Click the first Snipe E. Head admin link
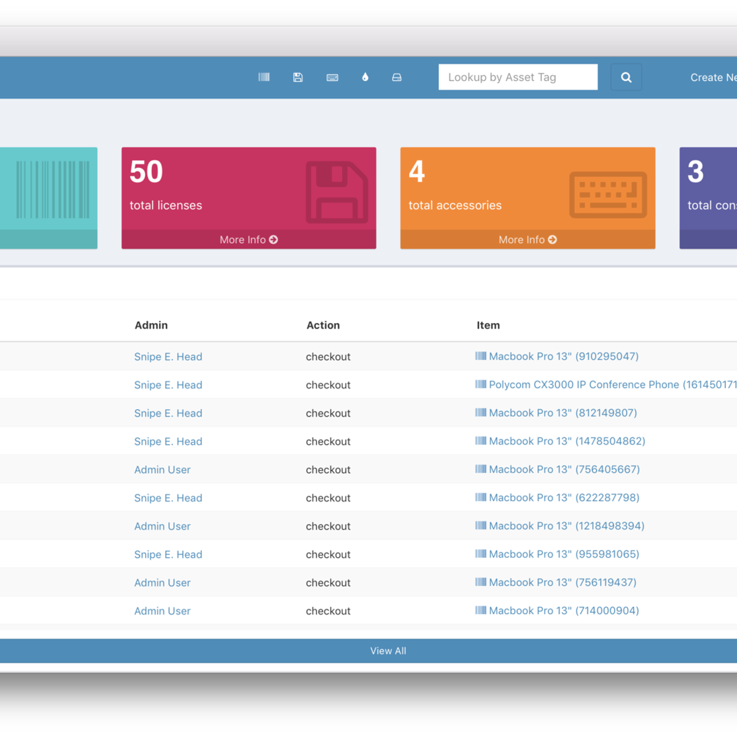737x737 pixels. (168, 357)
